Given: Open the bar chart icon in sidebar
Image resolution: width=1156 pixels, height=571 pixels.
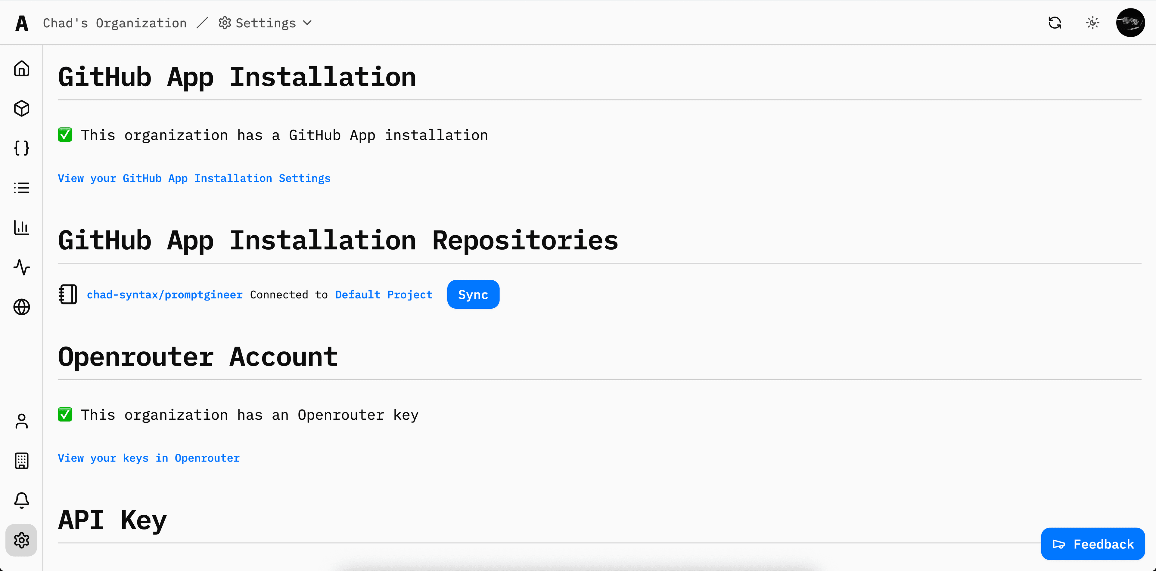Looking at the screenshot, I should click(x=22, y=227).
